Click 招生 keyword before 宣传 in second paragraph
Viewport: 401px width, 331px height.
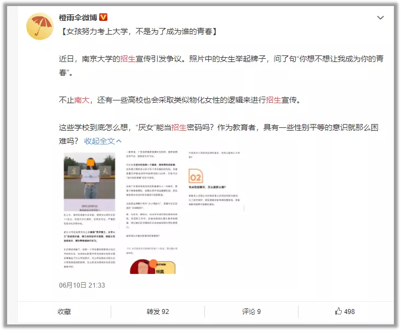[x=274, y=100]
